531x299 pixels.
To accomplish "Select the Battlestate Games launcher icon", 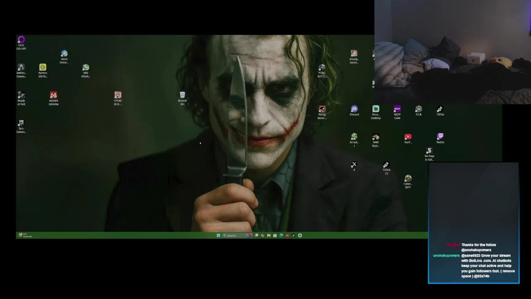I will coord(21,71).
